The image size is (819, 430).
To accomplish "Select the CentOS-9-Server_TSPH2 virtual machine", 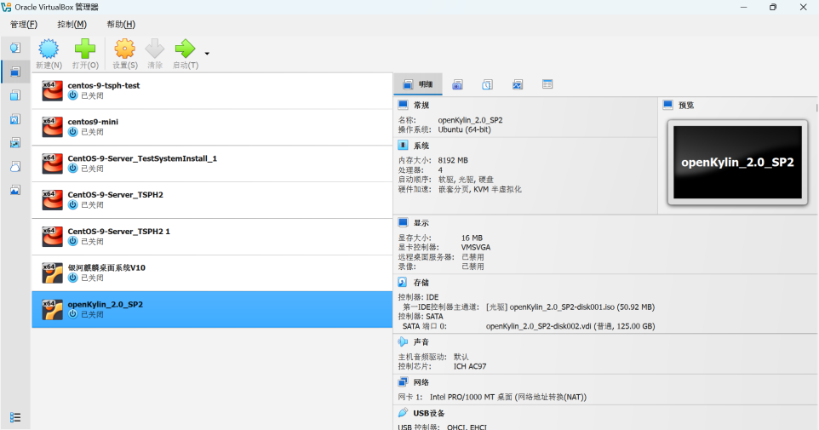I will click(212, 200).
